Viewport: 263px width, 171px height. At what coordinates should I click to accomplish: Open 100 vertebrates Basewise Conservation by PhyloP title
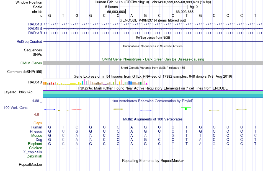tap(153, 101)
